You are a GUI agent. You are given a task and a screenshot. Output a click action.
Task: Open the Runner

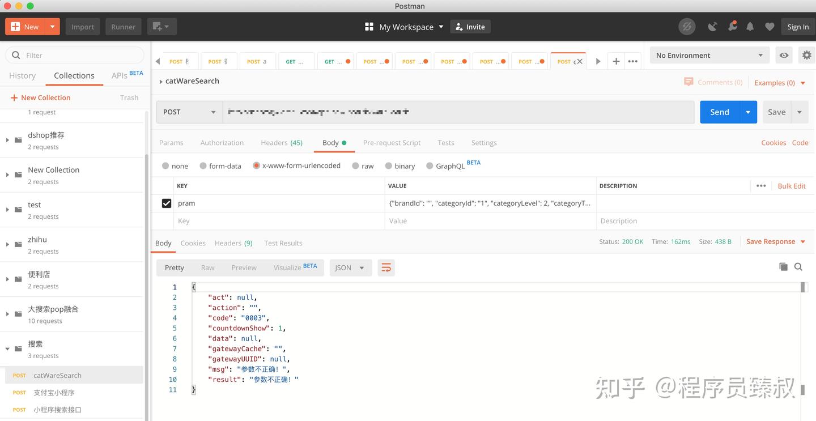pos(123,27)
